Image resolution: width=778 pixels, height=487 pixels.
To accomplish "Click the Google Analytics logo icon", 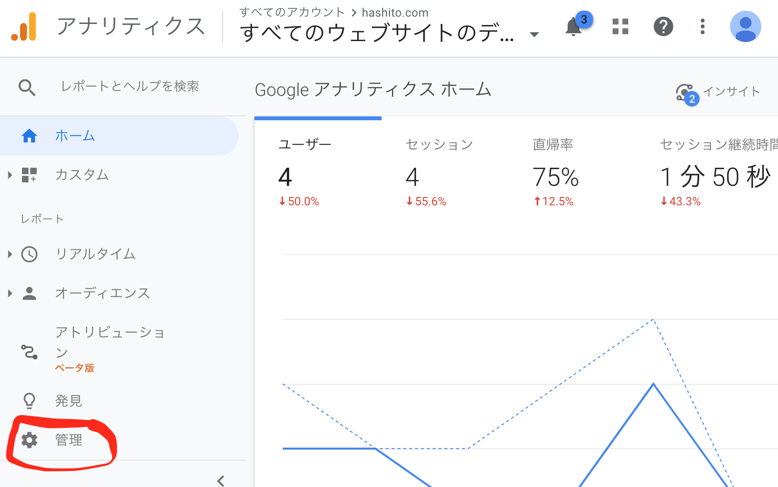I will click(x=24, y=27).
